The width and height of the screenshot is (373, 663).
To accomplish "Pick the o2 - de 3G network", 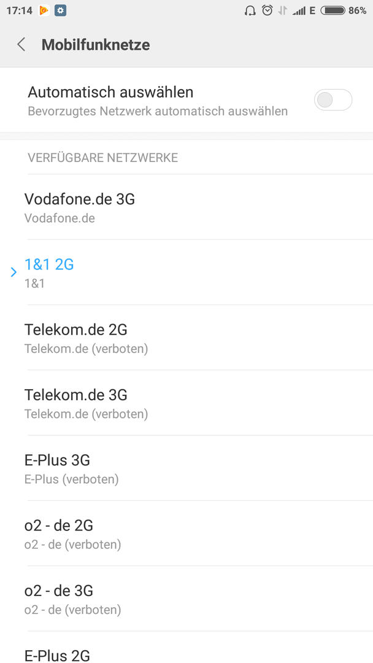I will [x=186, y=599].
